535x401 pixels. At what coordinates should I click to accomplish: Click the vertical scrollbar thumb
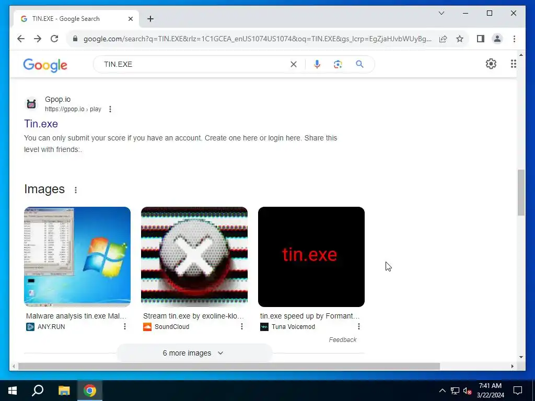[x=521, y=193]
